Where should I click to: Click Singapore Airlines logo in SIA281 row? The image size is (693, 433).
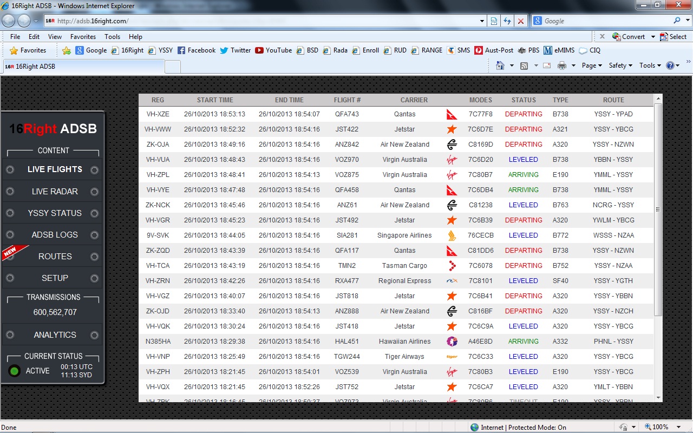[452, 235]
